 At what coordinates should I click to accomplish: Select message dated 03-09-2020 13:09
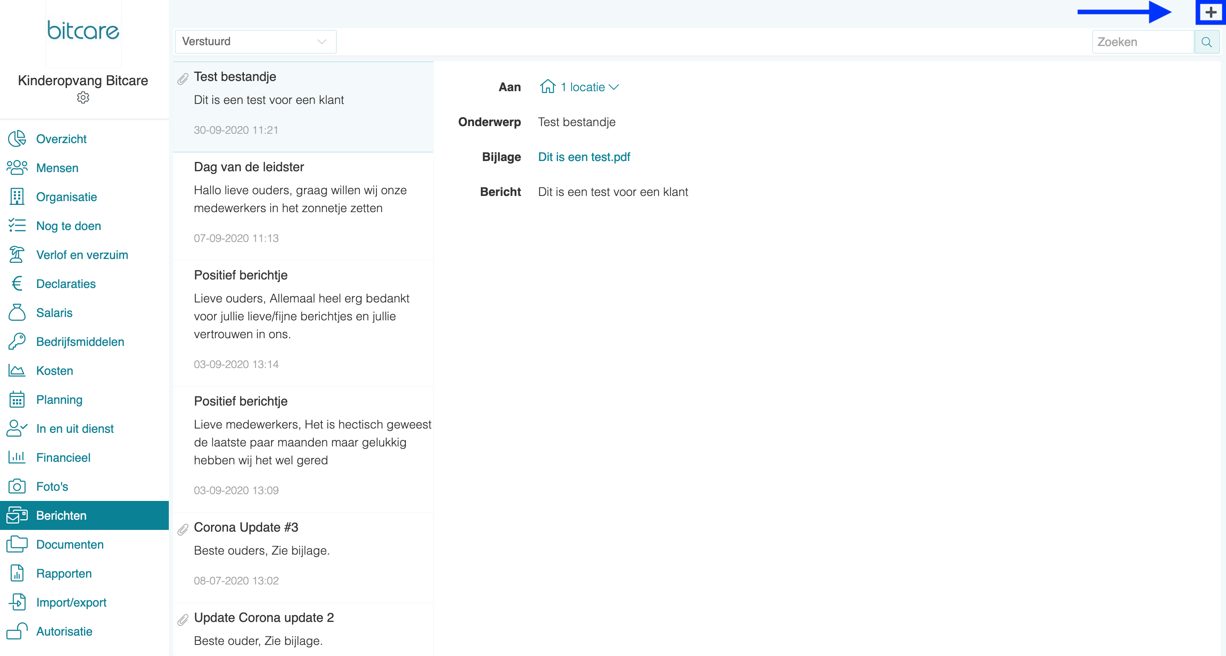point(303,449)
